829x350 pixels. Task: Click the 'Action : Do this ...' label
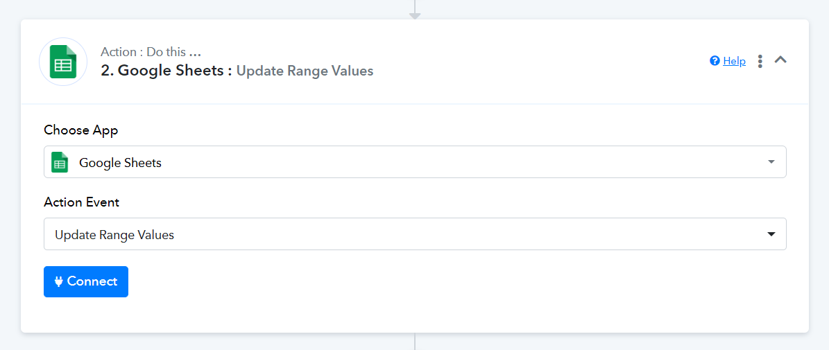pos(151,52)
